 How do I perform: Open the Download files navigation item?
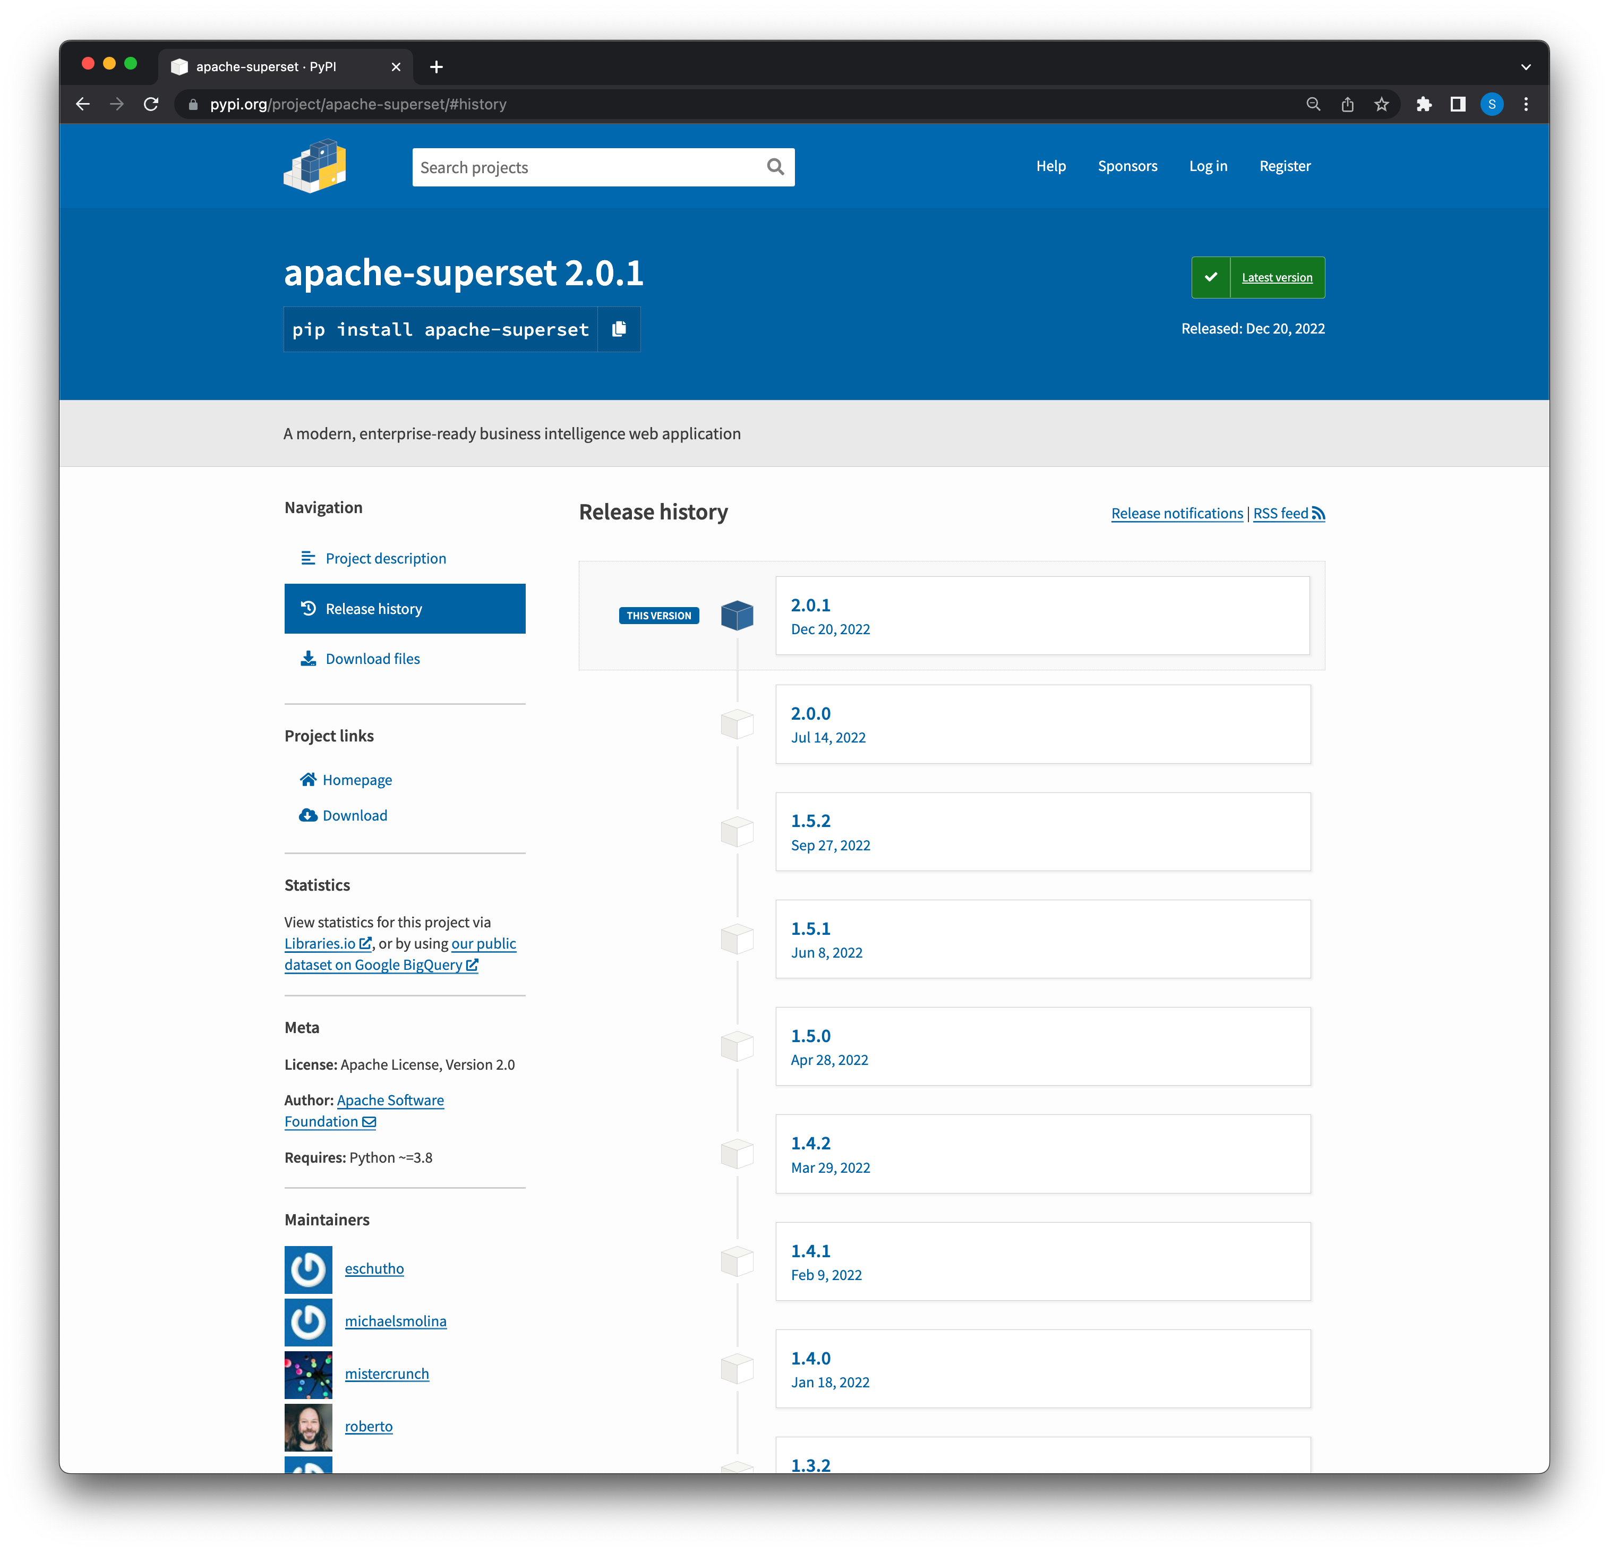(x=372, y=659)
